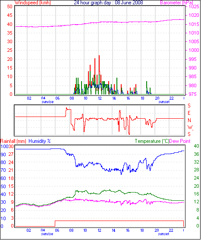201x243 pixels.
Task: Click the 22 hour tick on bottom chart
Action: tap(171, 230)
